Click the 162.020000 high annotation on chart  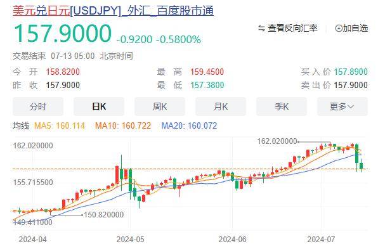277,141
